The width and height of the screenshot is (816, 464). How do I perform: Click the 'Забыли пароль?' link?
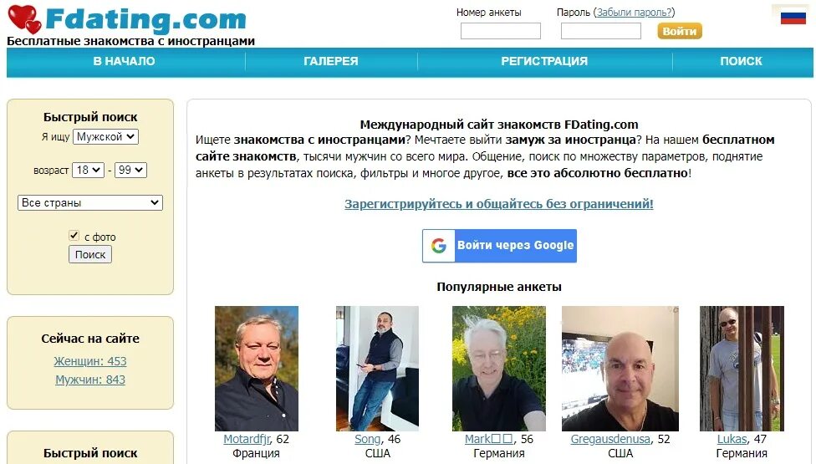tap(634, 13)
